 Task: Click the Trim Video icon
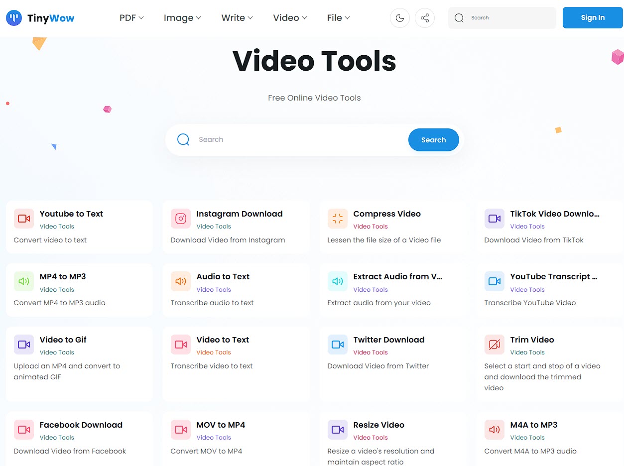[x=495, y=345]
